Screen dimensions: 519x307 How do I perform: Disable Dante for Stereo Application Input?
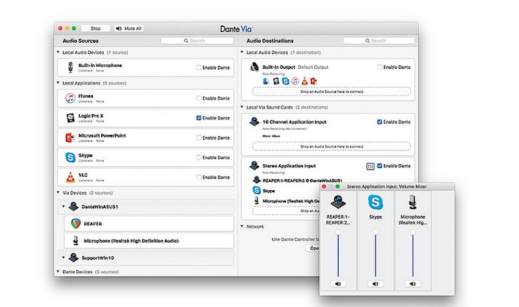tap(380, 166)
